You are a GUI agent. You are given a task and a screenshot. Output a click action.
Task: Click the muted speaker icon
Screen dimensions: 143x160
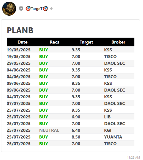51,9
